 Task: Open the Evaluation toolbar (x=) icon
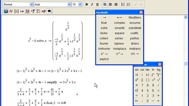(x=22, y=11)
